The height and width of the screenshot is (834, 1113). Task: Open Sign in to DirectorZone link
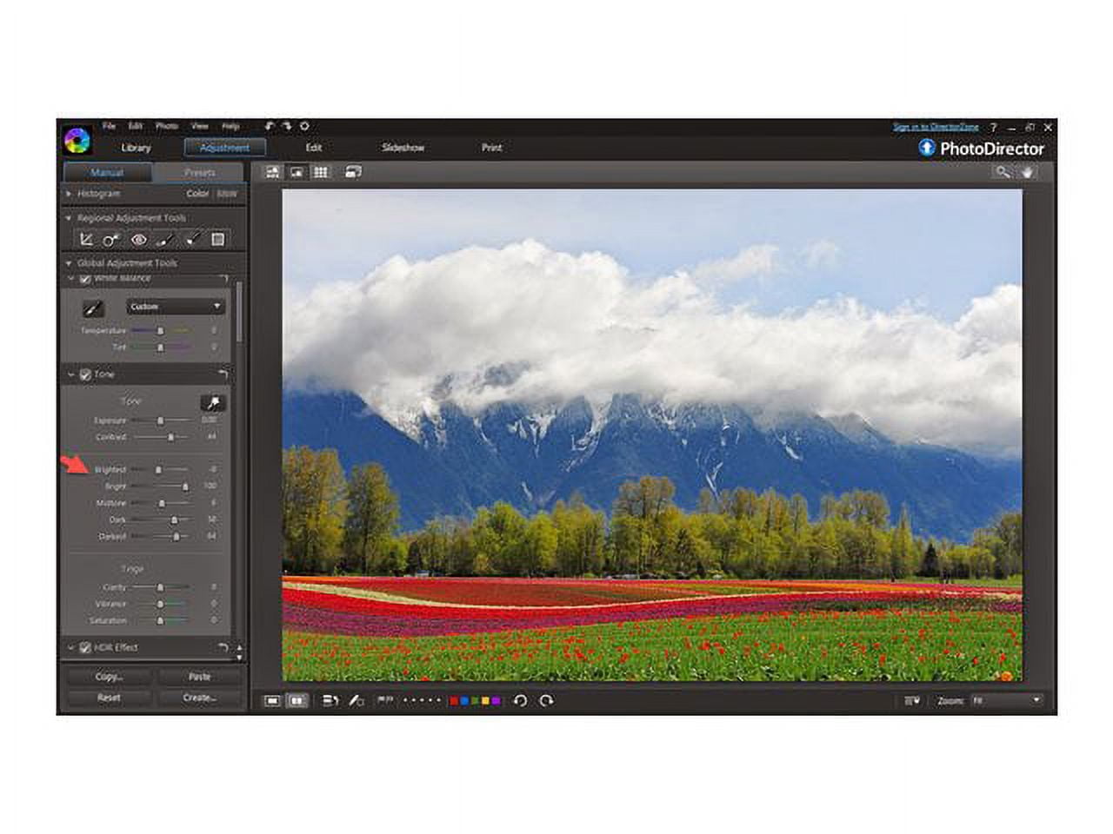click(936, 127)
